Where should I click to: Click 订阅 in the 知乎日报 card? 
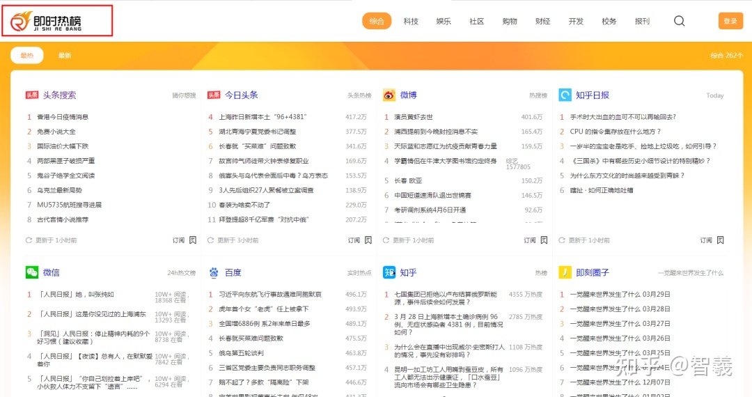pos(706,240)
